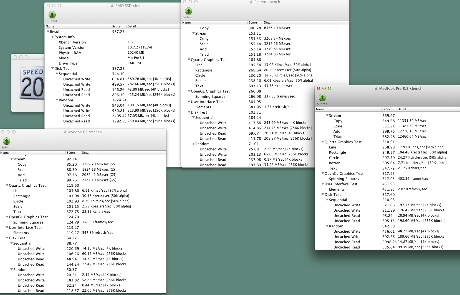Select Drive Type row in RAID SSD window
The width and height of the screenshot is (460, 295).
[x=68, y=63]
